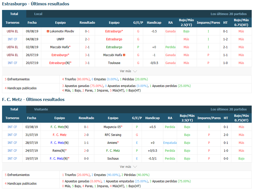Click the 'Torneros' column header in F. C. Metz table
This screenshot has height=190, width=254.
[x=12, y=118]
